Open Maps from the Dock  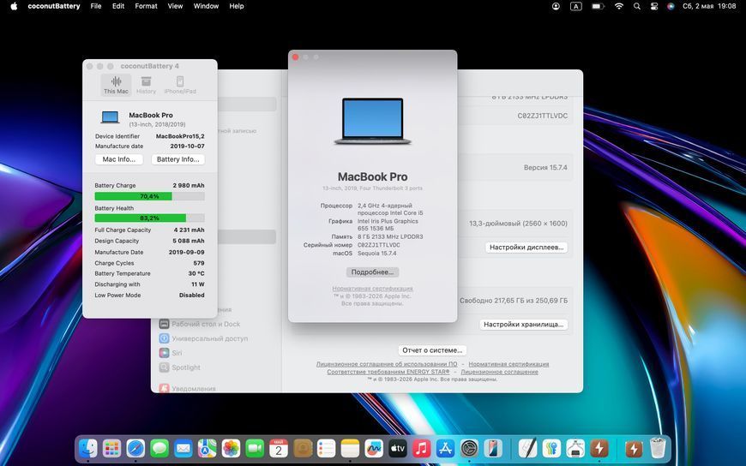[x=207, y=448]
